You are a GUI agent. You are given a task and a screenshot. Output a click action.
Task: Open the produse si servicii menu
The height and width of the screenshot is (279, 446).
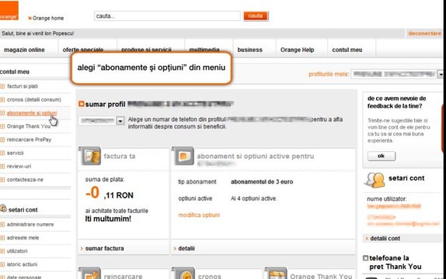(x=146, y=50)
